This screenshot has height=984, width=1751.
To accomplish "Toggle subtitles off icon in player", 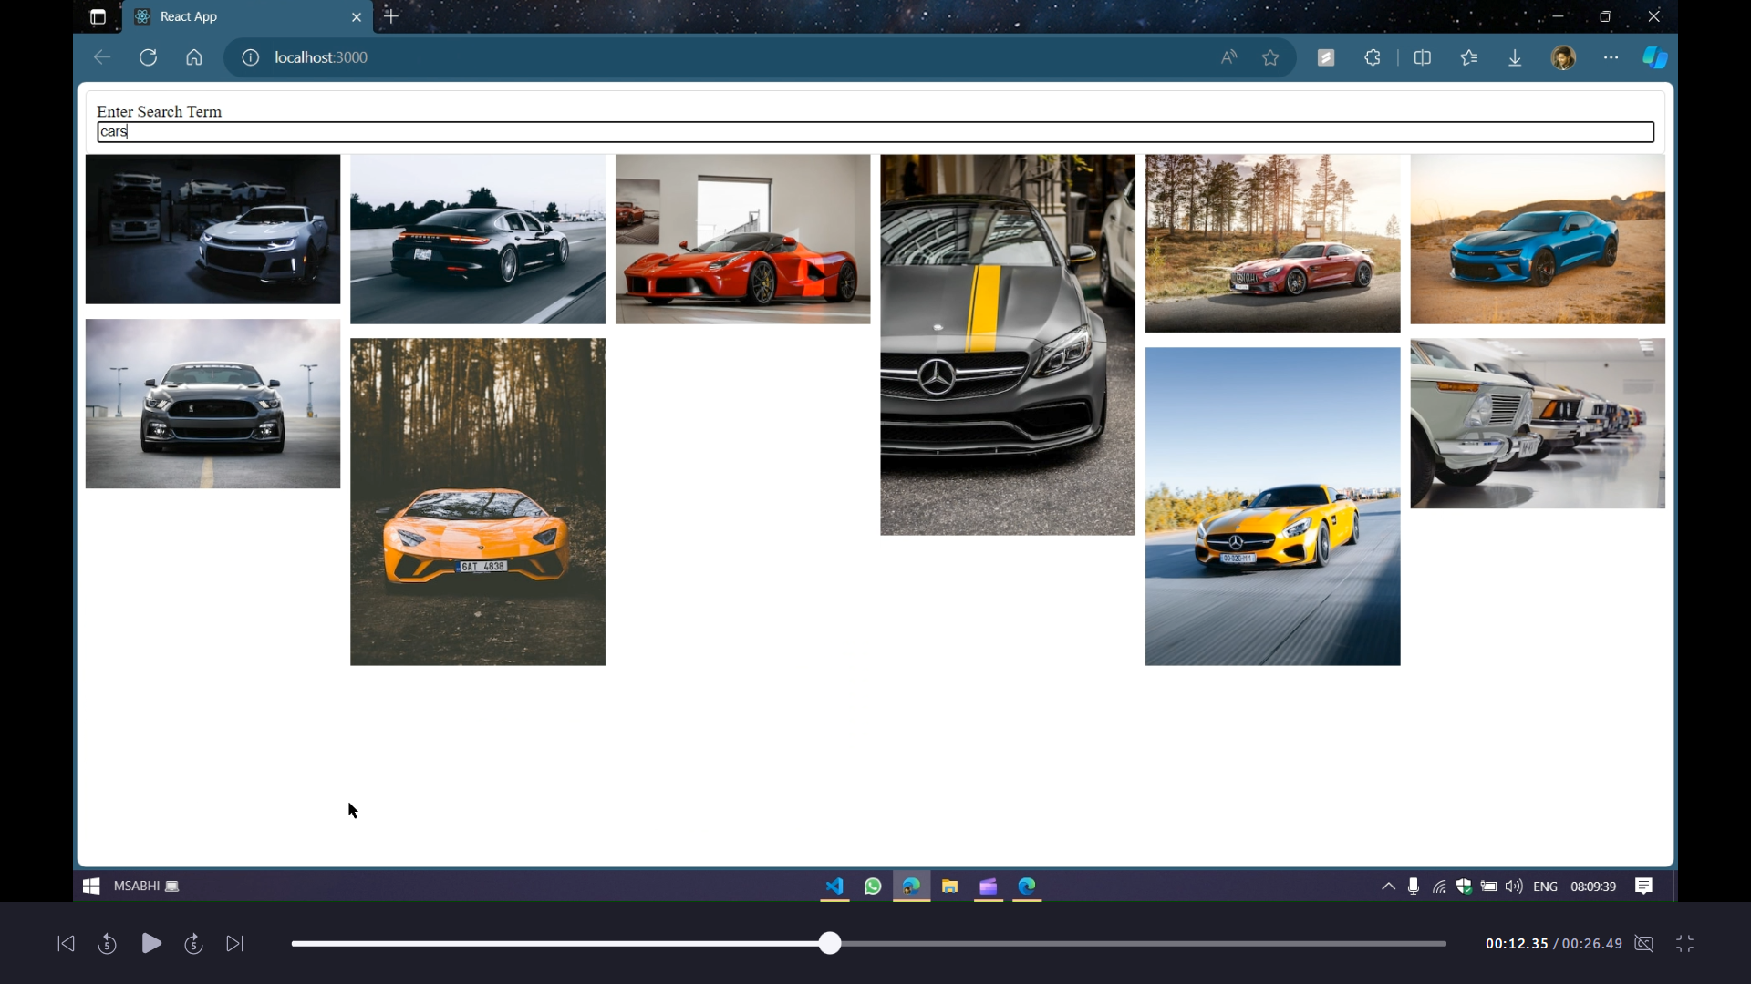I will tap(1643, 944).
